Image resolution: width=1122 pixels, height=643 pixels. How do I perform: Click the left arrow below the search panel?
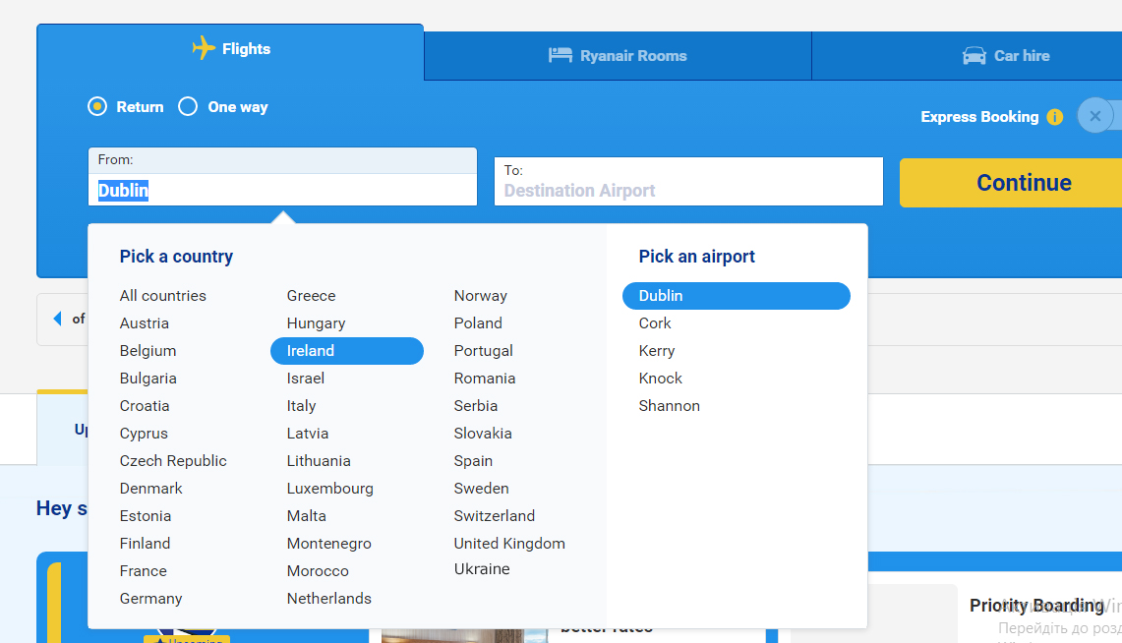point(57,319)
